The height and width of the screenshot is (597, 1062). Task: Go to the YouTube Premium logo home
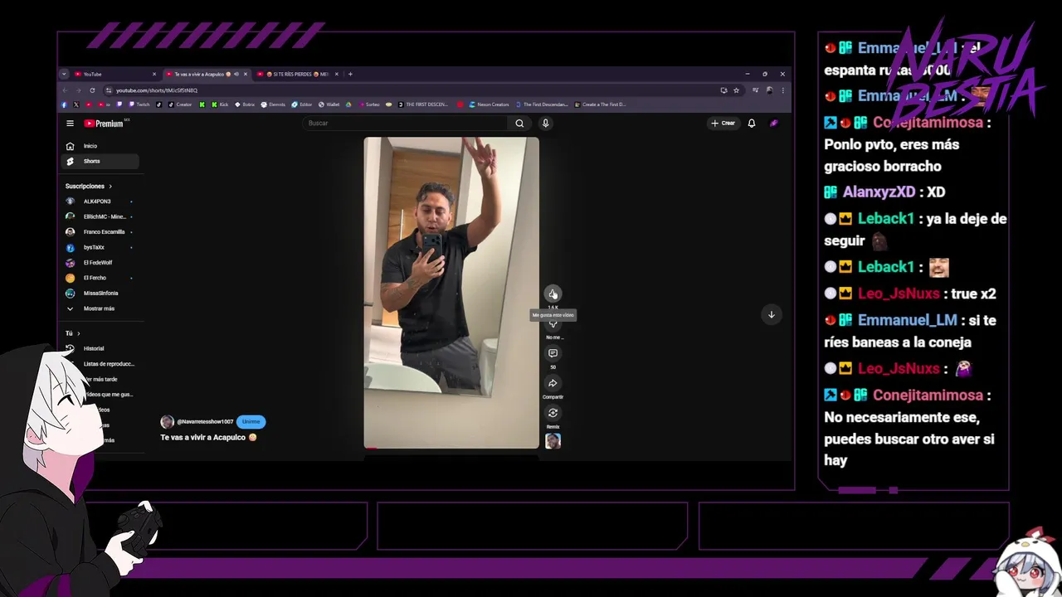tap(104, 124)
